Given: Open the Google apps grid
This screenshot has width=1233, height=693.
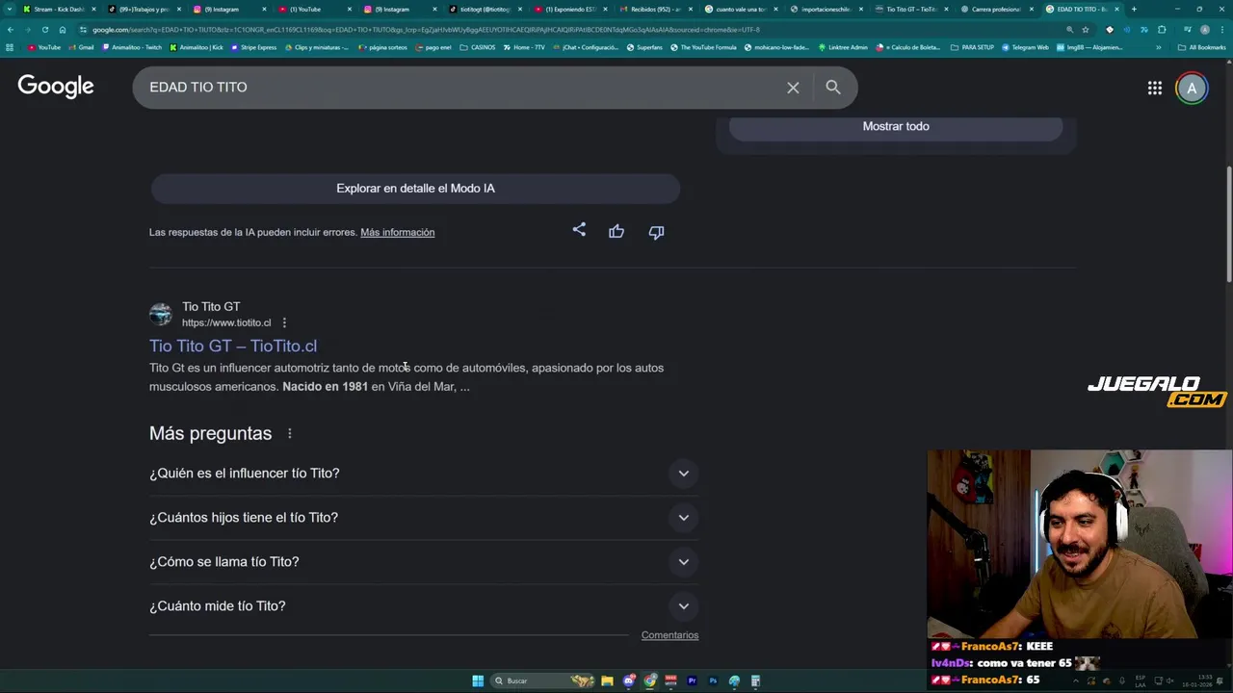Looking at the screenshot, I should tap(1154, 89).
